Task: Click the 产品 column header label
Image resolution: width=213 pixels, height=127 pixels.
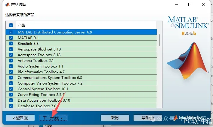Action: tap(21, 25)
